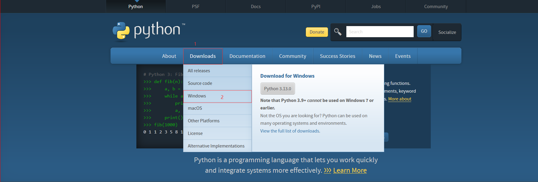Select Windows from Downloads menu

tap(217, 96)
